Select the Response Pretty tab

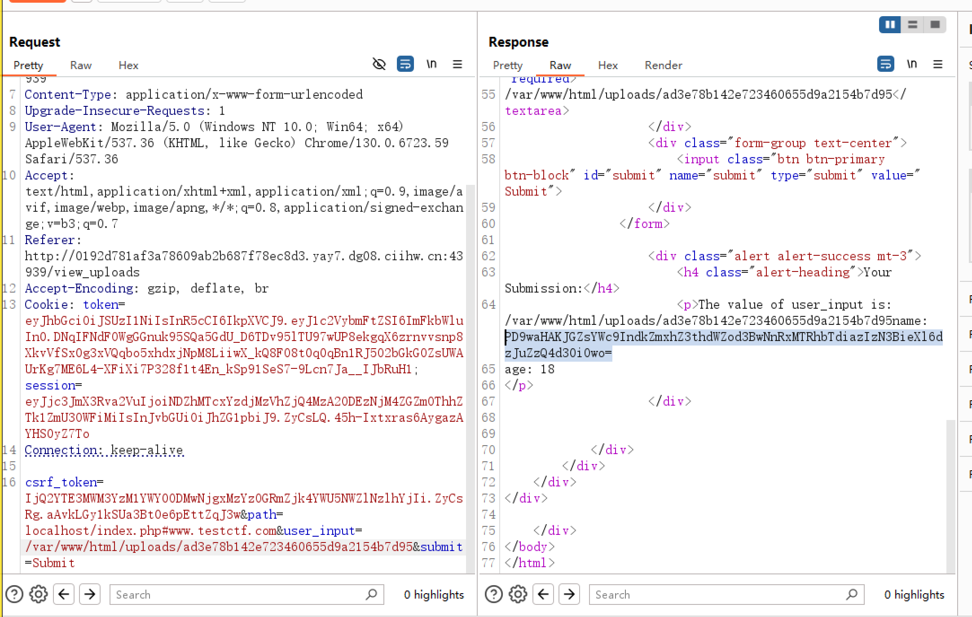507,66
